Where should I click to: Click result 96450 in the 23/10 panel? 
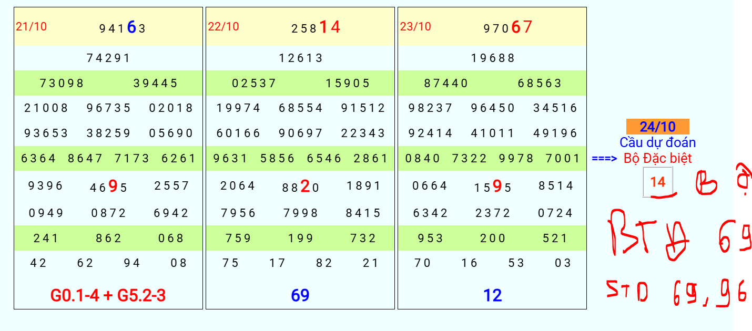(x=493, y=108)
